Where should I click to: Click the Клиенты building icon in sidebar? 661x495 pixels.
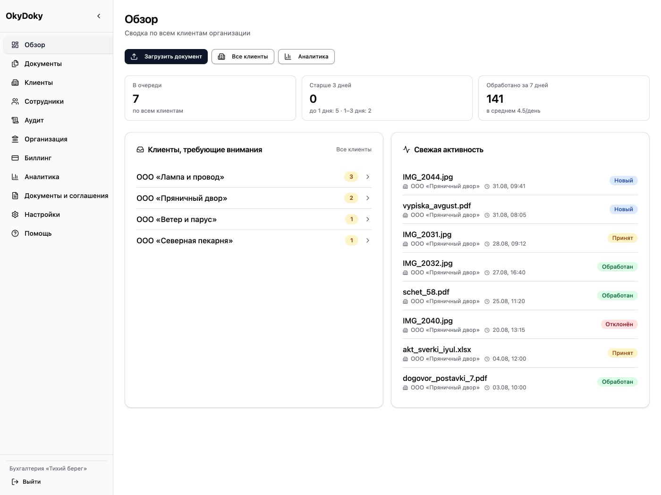pyautogui.click(x=15, y=82)
